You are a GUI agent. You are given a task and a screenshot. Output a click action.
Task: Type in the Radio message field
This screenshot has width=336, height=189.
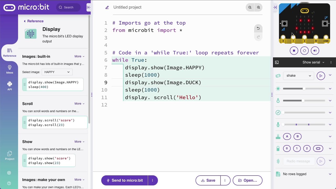299,161
